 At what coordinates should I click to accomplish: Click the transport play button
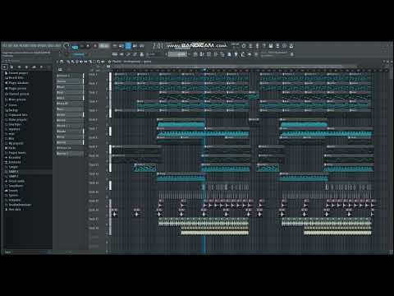pos(82,46)
